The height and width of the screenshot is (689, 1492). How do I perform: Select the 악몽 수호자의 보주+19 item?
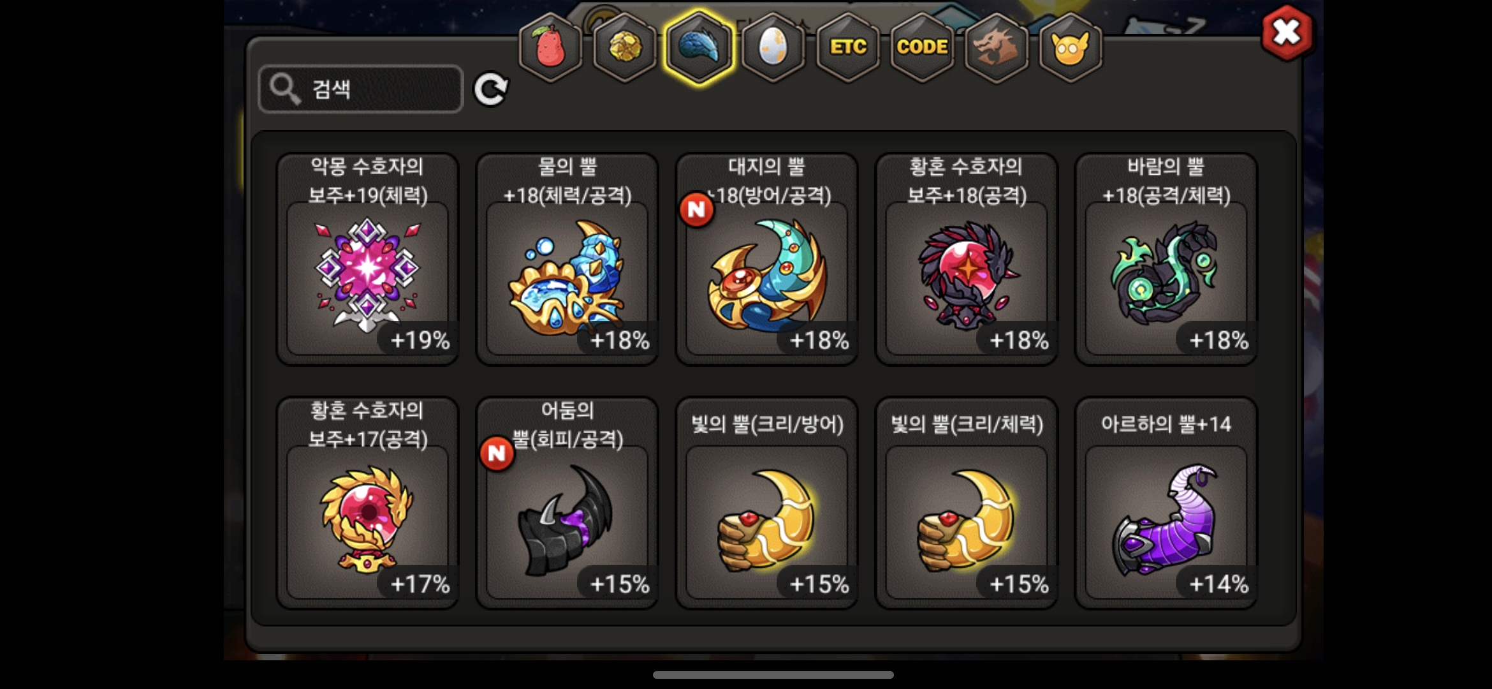367,259
